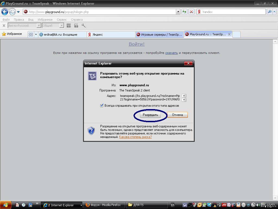Click the Разрешить button
This screenshot has height=209, width=278.
click(150, 115)
